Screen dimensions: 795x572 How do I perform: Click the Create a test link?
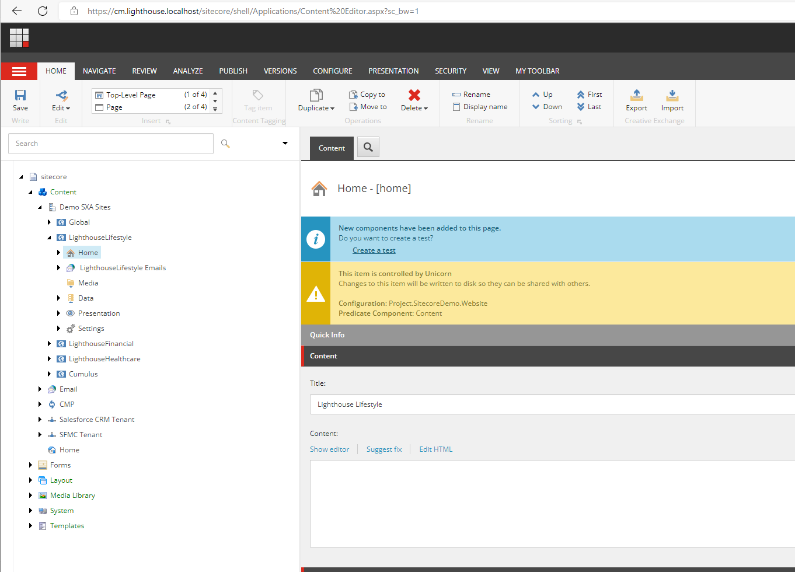coord(374,250)
